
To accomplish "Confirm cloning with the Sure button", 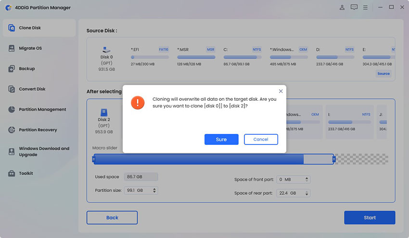I will (221, 139).
